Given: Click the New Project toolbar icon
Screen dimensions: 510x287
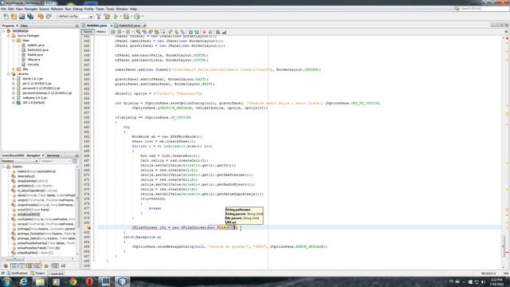Looking at the screenshot, I should click(14, 16).
